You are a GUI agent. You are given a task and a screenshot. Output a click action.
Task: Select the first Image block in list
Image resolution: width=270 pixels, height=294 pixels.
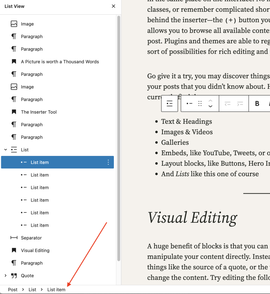point(27,24)
